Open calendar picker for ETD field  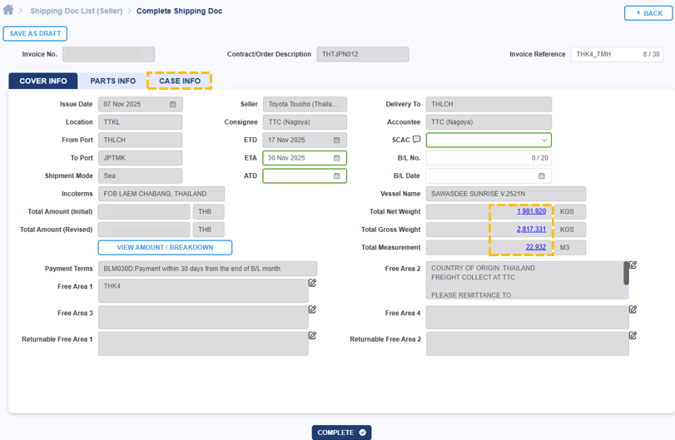click(x=337, y=141)
